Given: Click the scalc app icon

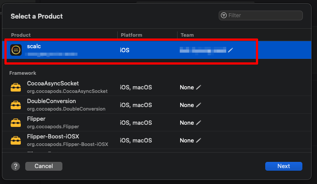Looking at the screenshot, I should click(x=16, y=50).
